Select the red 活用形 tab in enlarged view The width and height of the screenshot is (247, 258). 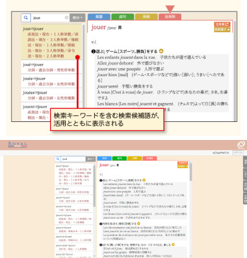point(170,17)
